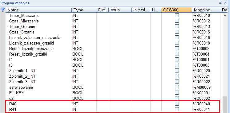Select the Reset_licznik_mieszadla variable name
The width and height of the screenshot is (230, 113).
[x=31, y=49]
